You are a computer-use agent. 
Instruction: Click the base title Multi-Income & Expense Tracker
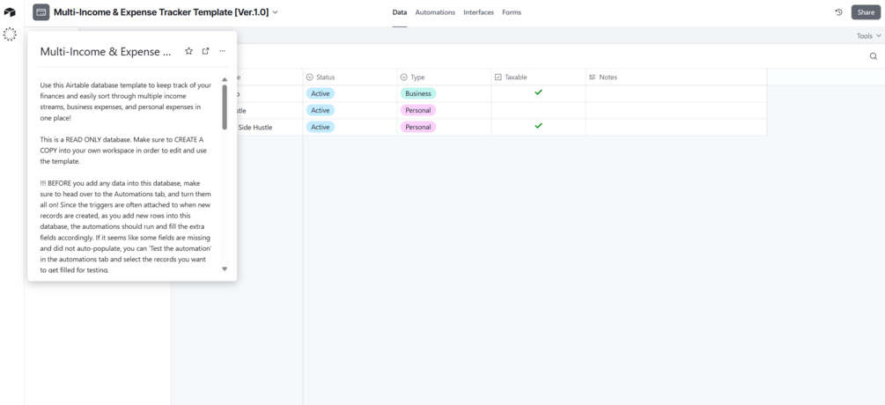tap(161, 11)
